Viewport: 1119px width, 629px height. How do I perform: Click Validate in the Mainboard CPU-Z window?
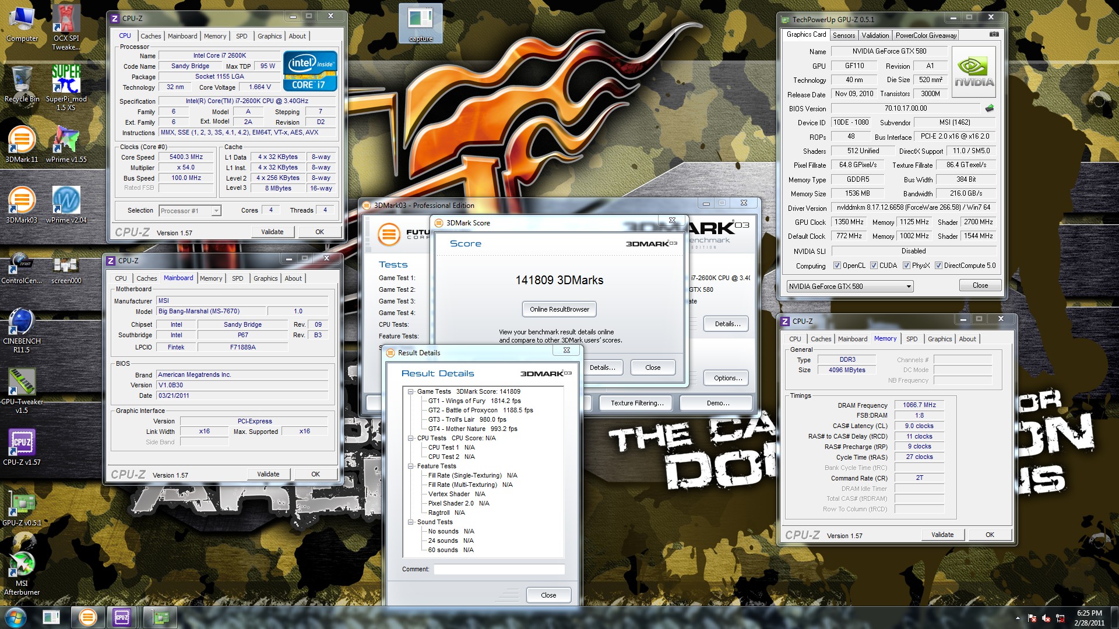(x=268, y=474)
